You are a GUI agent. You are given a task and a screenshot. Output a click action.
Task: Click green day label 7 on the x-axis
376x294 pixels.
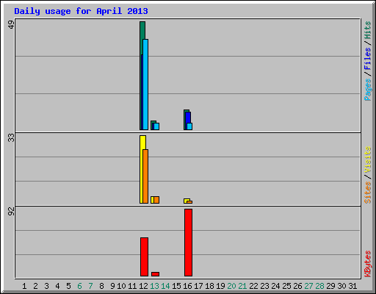[90, 286]
